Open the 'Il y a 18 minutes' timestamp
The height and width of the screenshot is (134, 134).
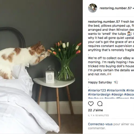pyautogui.click(x=98, y=116)
